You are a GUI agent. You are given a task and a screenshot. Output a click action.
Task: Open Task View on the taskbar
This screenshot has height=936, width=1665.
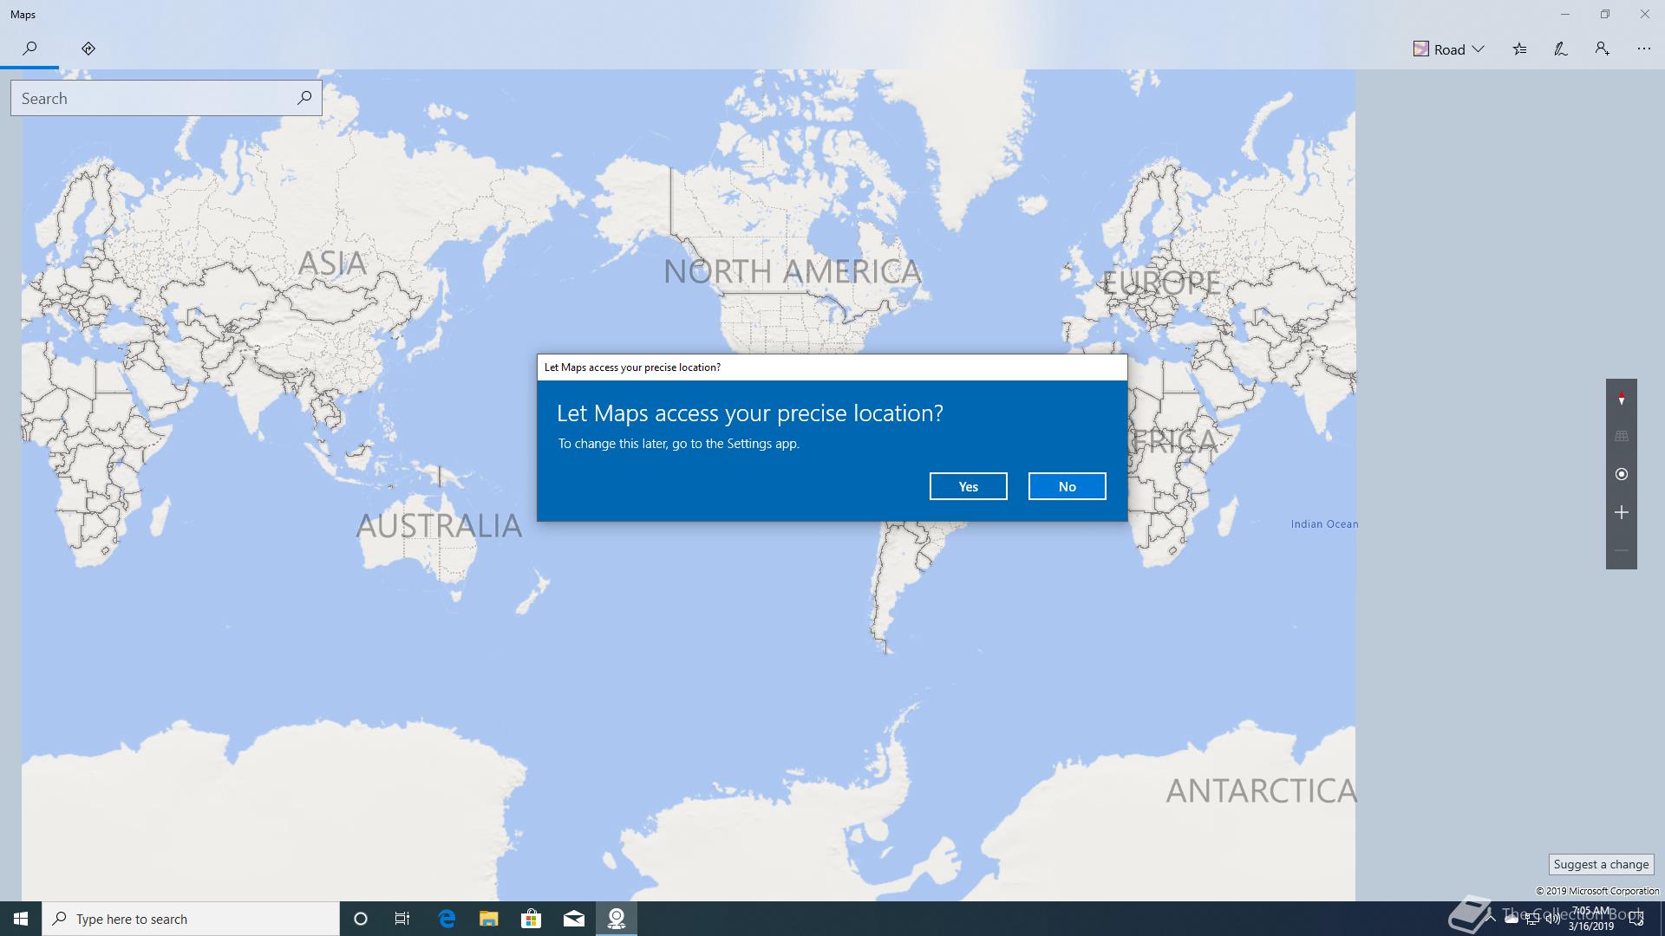(402, 919)
